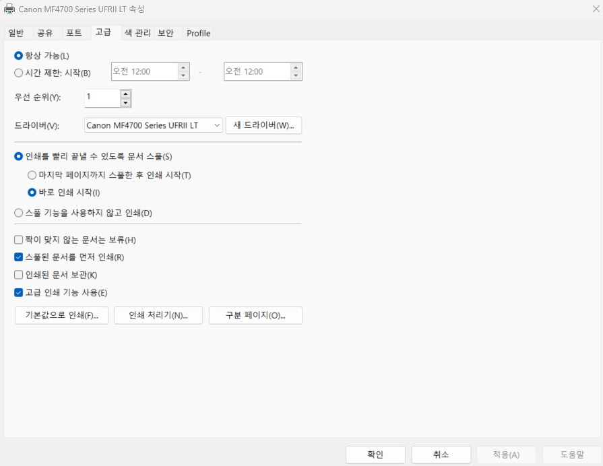Close the printer properties window
Screen dimensions: 603x466
click(x=596, y=9)
